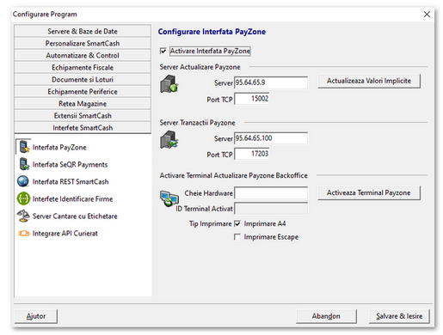Viewport: 443px width, 335px height.
Task: Click the Interfata SeQR Payments icon
Action: point(23,164)
